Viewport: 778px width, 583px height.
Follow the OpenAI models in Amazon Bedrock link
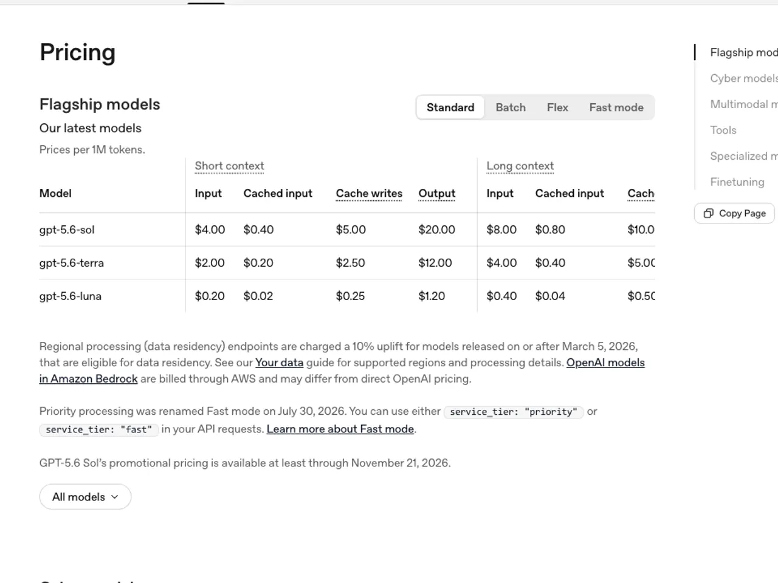(x=342, y=370)
